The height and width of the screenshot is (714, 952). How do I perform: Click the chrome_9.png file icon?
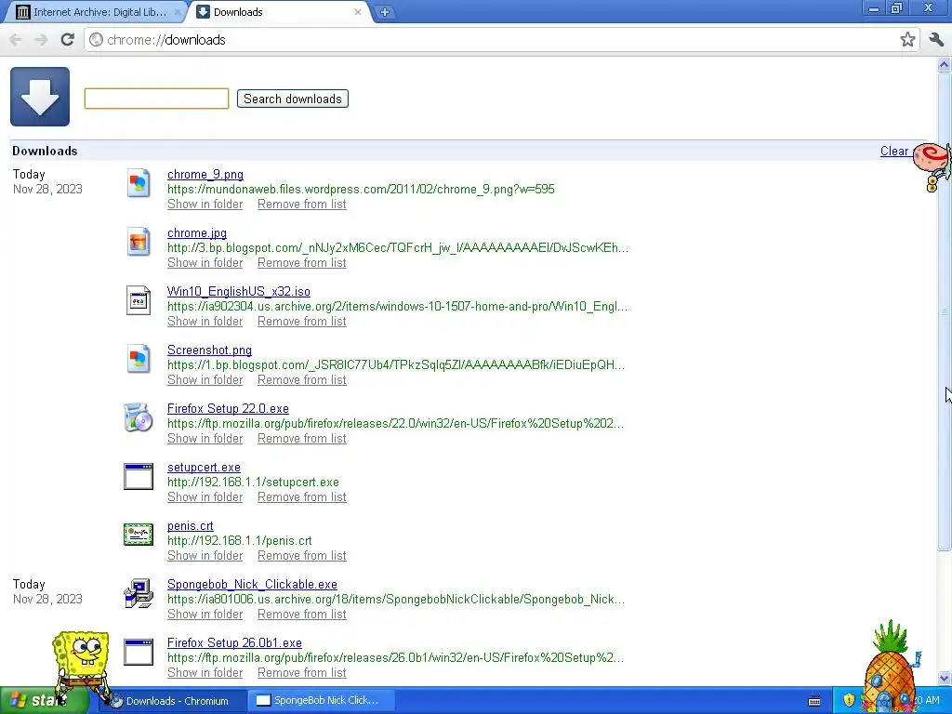139,183
